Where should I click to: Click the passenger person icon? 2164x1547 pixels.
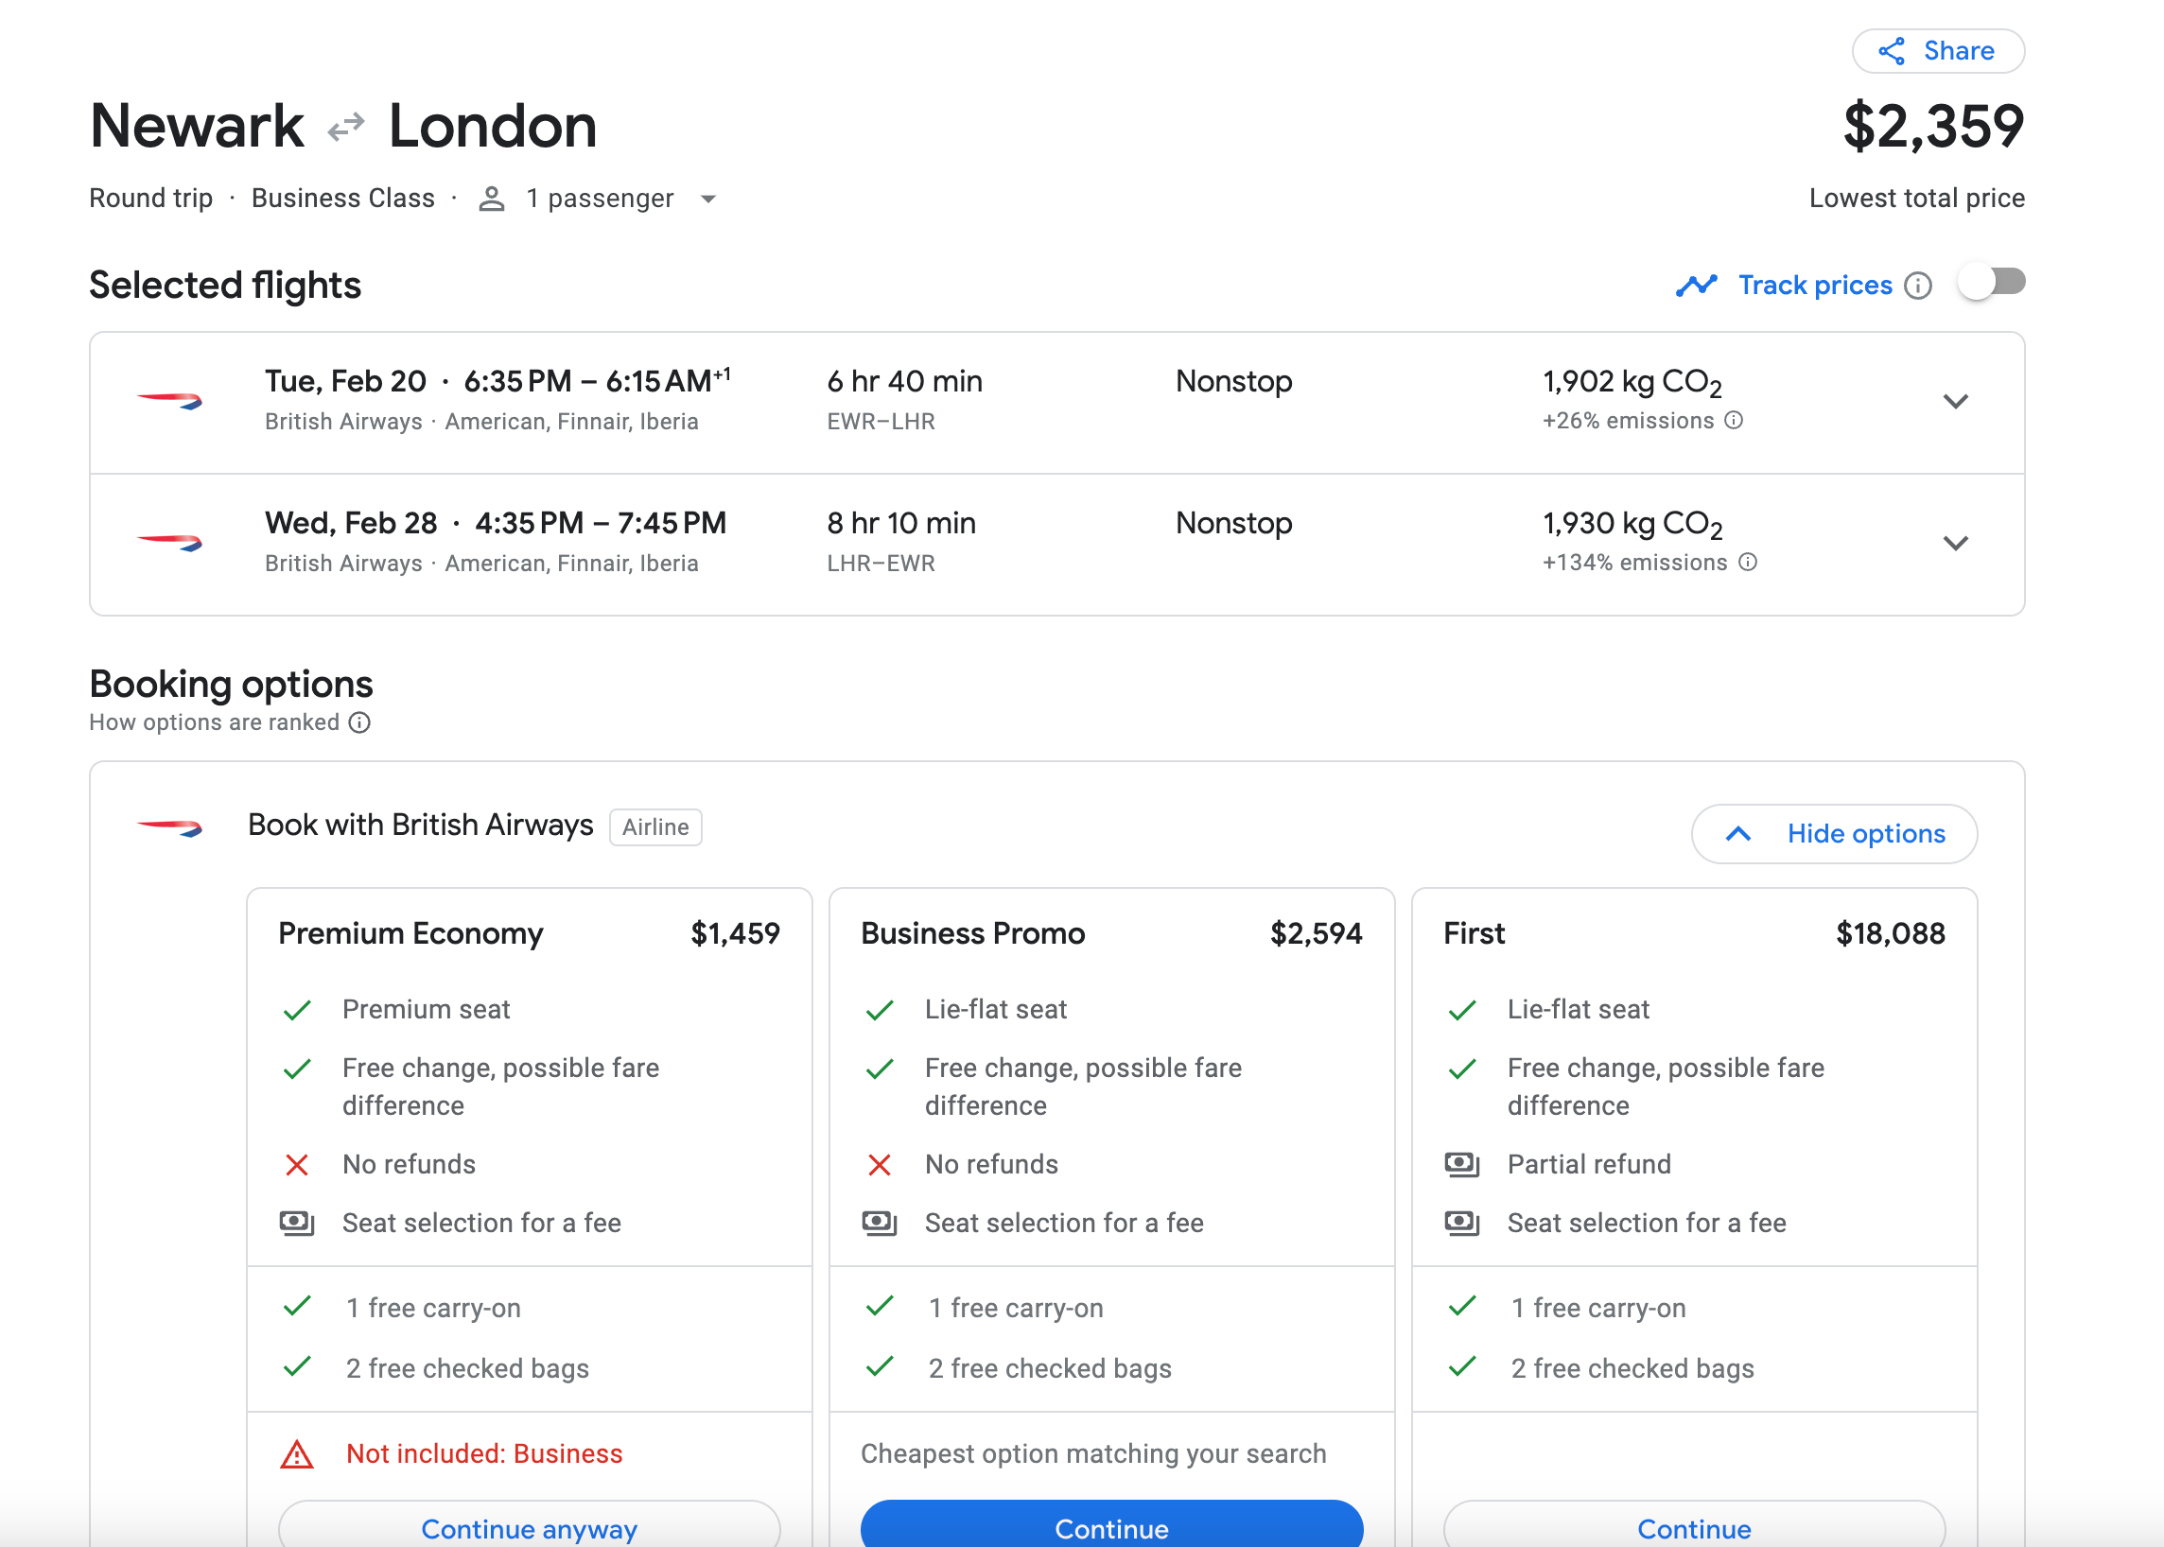pyautogui.click(x=492, y=199)
